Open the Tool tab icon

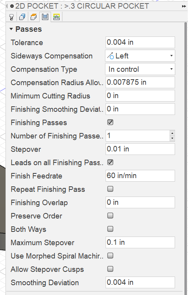[x=11, y=17]
